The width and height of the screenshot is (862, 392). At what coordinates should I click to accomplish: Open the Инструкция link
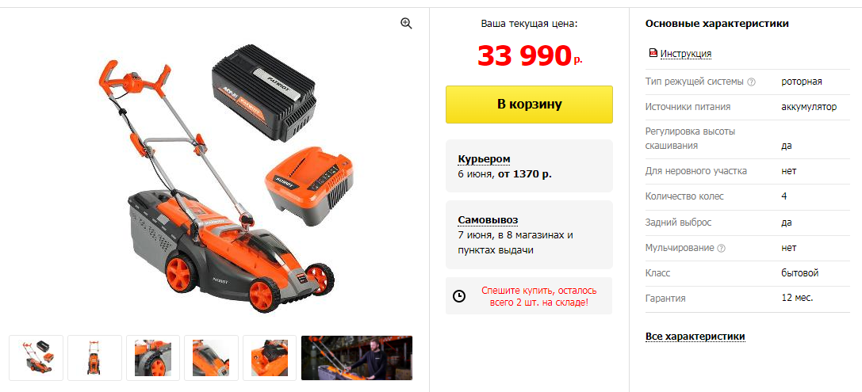685,54
